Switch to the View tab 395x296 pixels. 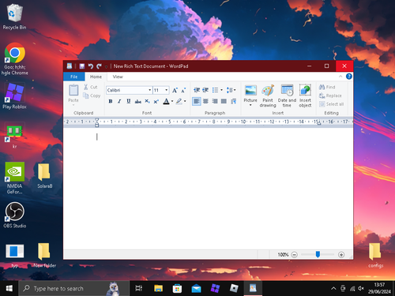coord(118,77)
